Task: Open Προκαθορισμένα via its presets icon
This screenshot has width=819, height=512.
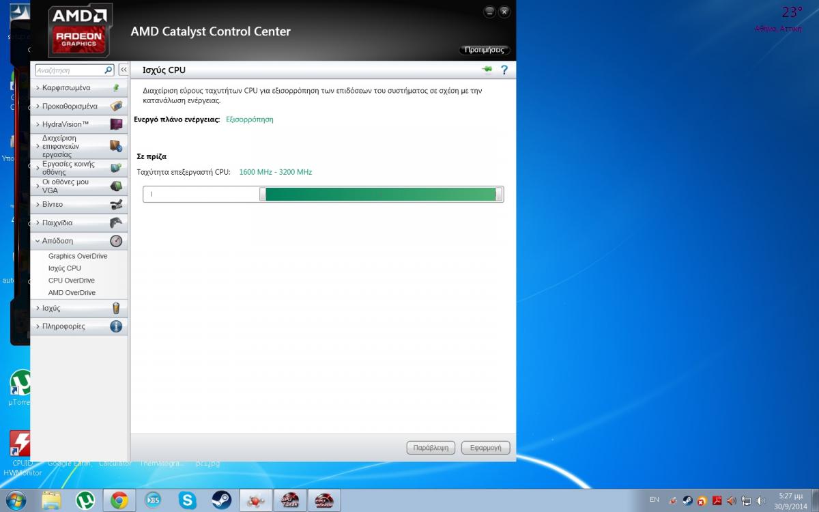Action: point(116,106)
